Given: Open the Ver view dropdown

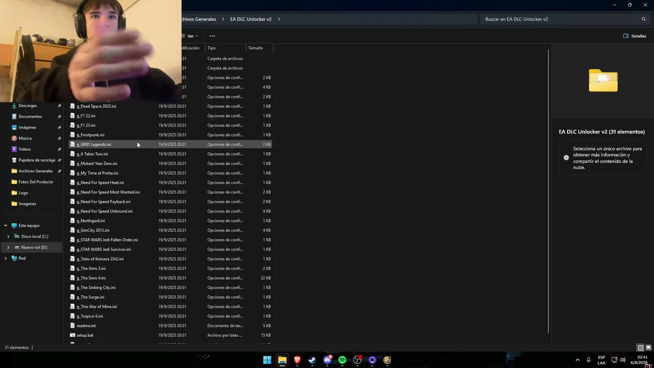Looking at the screenshot, I should (192, 36).
